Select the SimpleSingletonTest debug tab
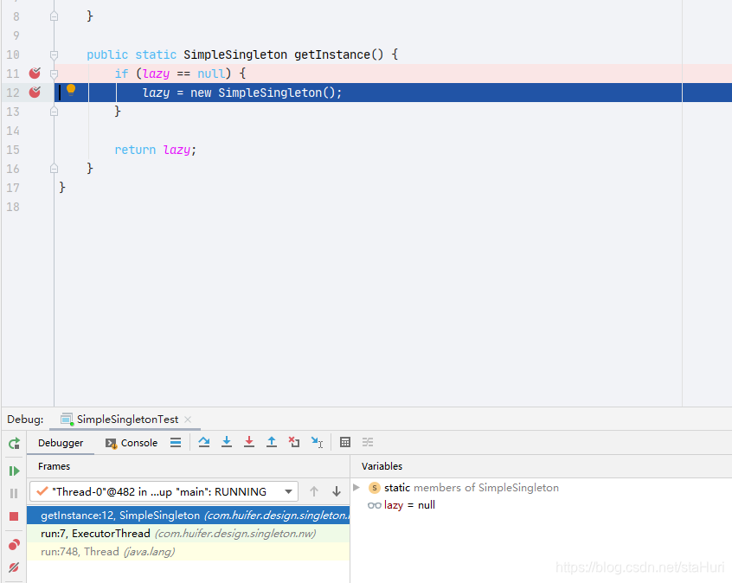Image resolution: width=732 pixels, height=583 pixels. 127,420
